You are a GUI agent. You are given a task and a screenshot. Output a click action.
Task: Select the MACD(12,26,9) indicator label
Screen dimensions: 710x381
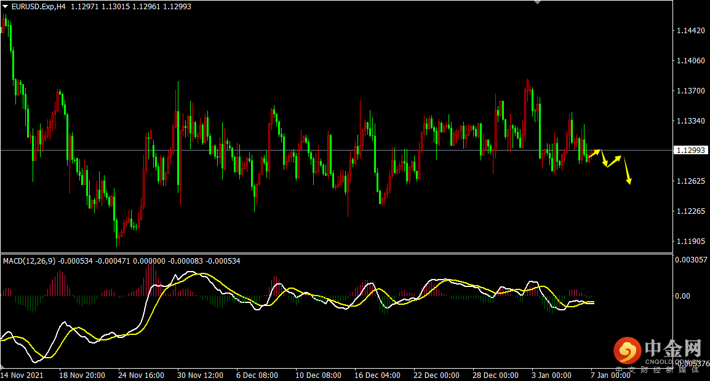coord(30,261)
